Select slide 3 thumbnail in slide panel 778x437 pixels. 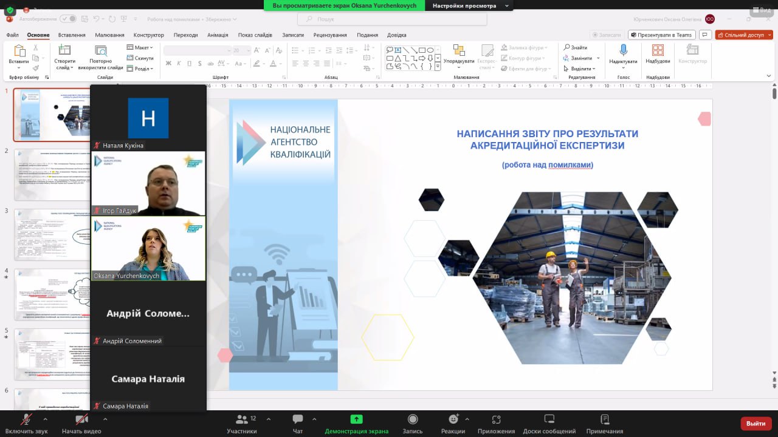(52, 234)
